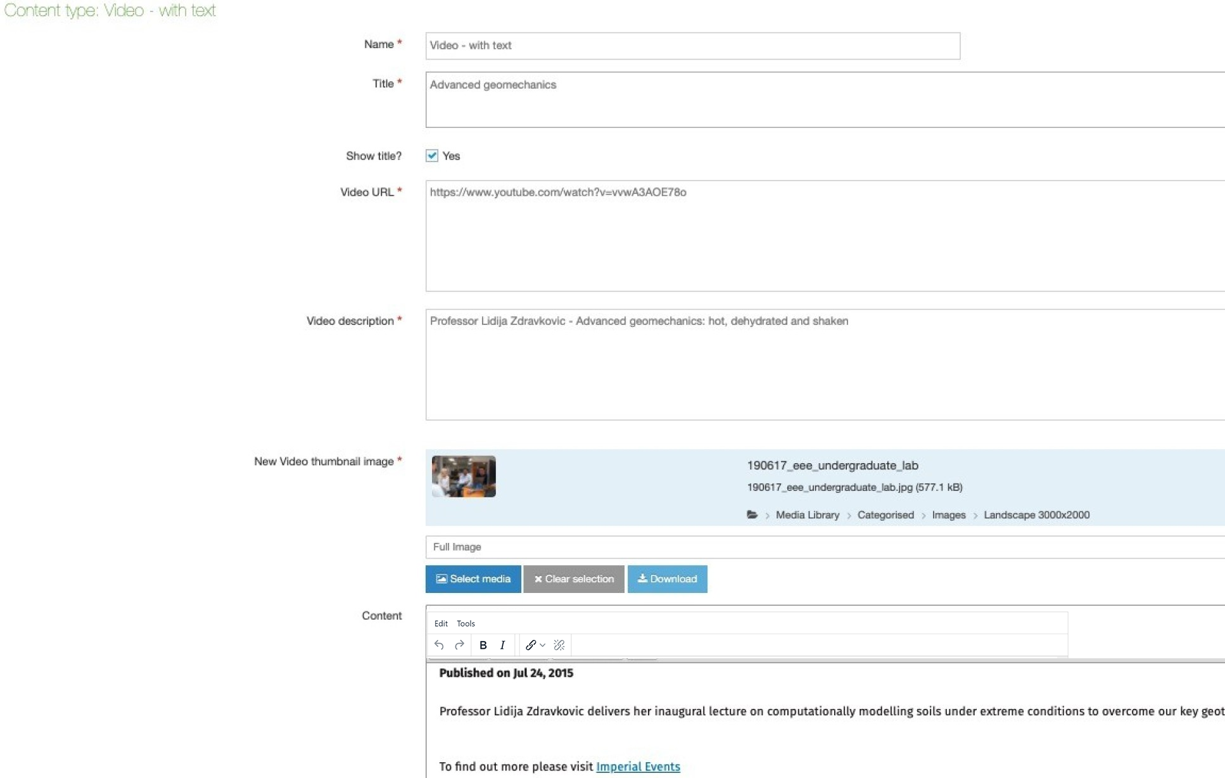
Task: Apply italic formatting in editor
Action: 502,645
